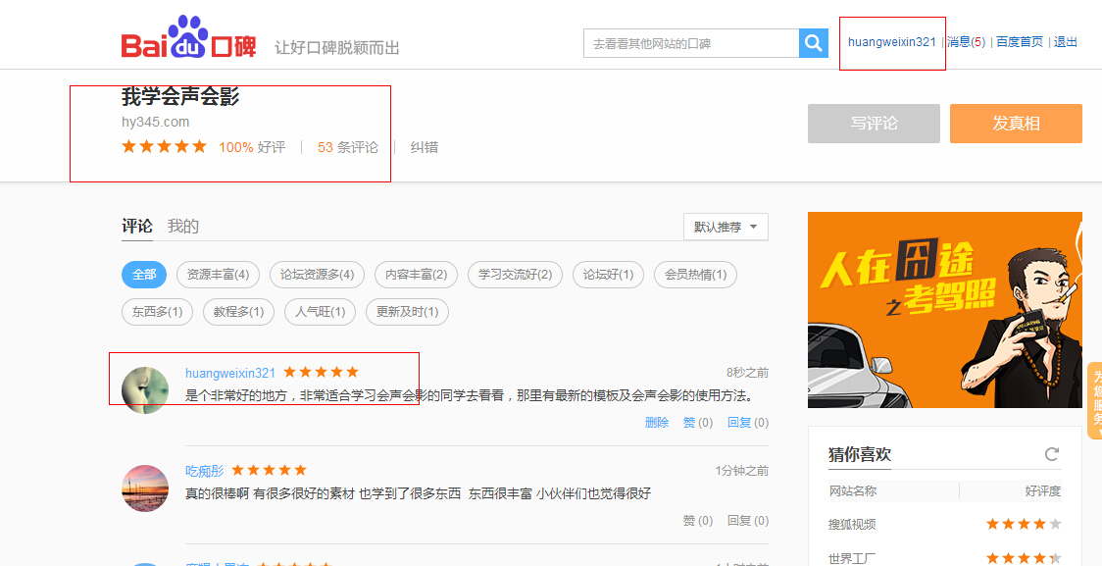Viewport: 1102px width, 566px height.
Task: Go to 百度首页 link
Action: click(1020, 41)
